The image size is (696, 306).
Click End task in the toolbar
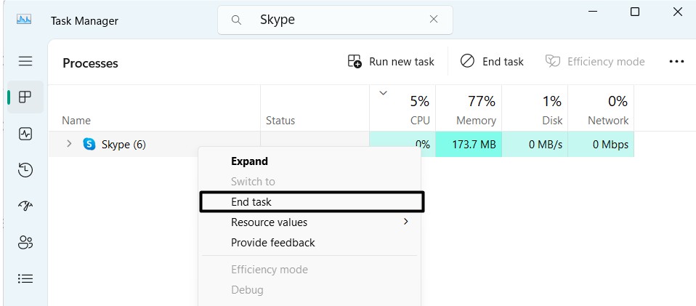pyautogui.click(x=492, y=62)
